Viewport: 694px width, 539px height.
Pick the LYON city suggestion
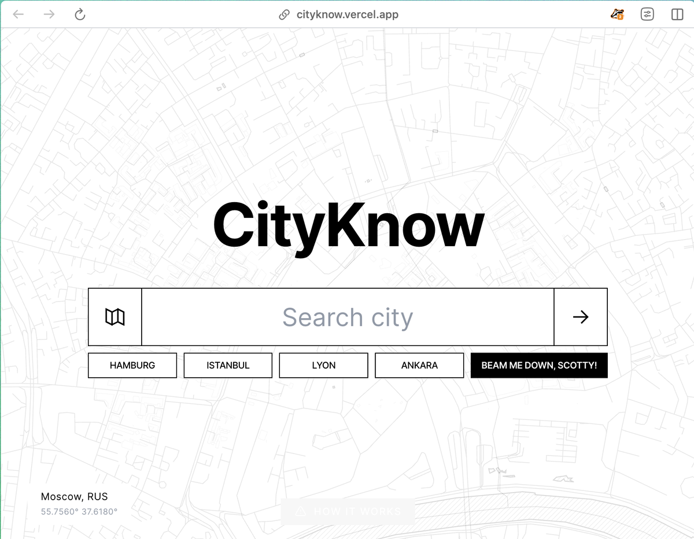pos(324,365)
